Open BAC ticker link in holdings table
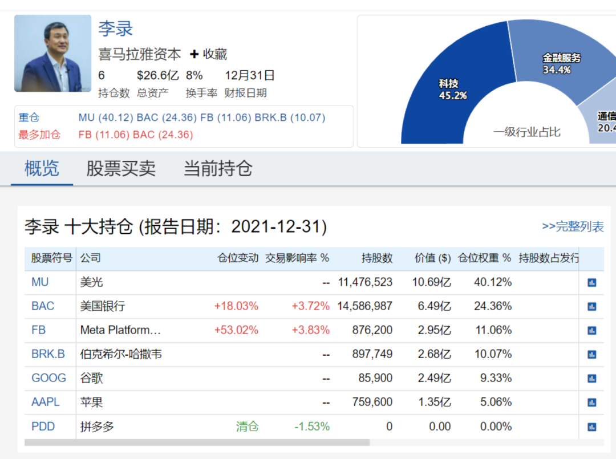Image resolution: width=616 pixels, height=459 pixels. [x=43, y=306]
